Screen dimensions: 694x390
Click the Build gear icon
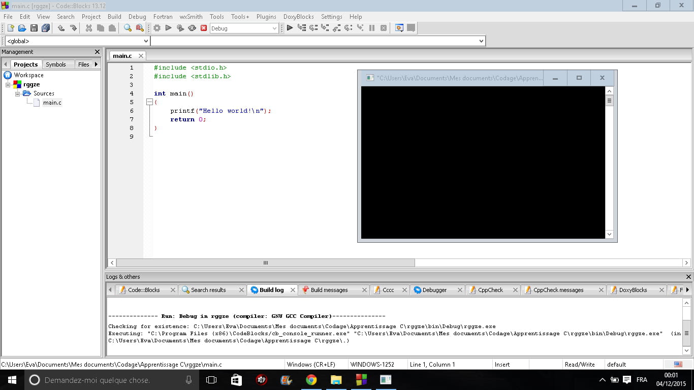157,28
